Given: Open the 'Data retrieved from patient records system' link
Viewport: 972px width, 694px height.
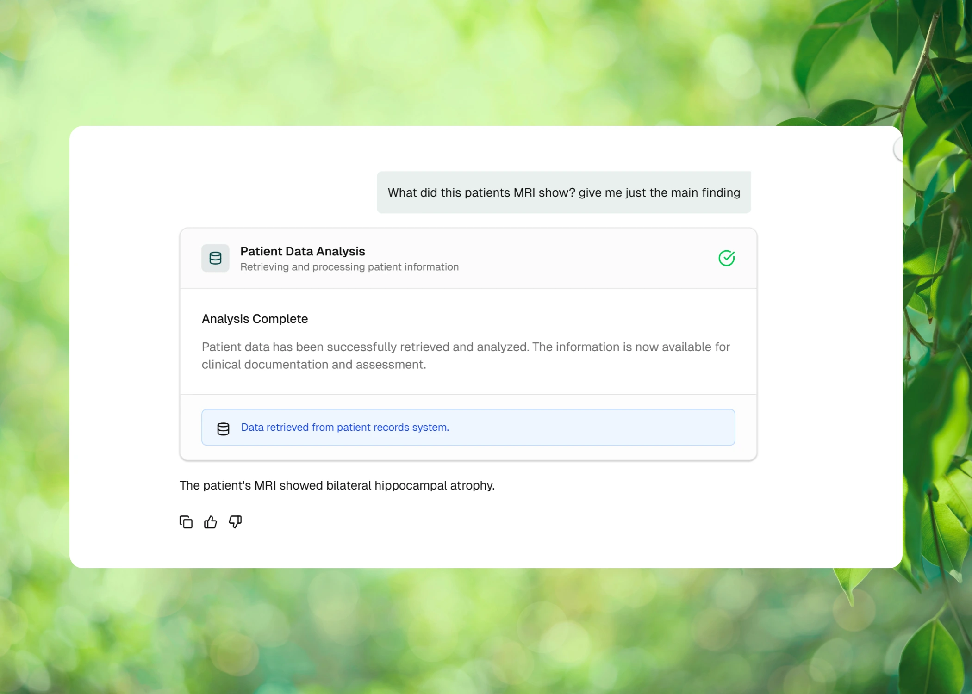Looking at the screenshot, I should (345, 427).
